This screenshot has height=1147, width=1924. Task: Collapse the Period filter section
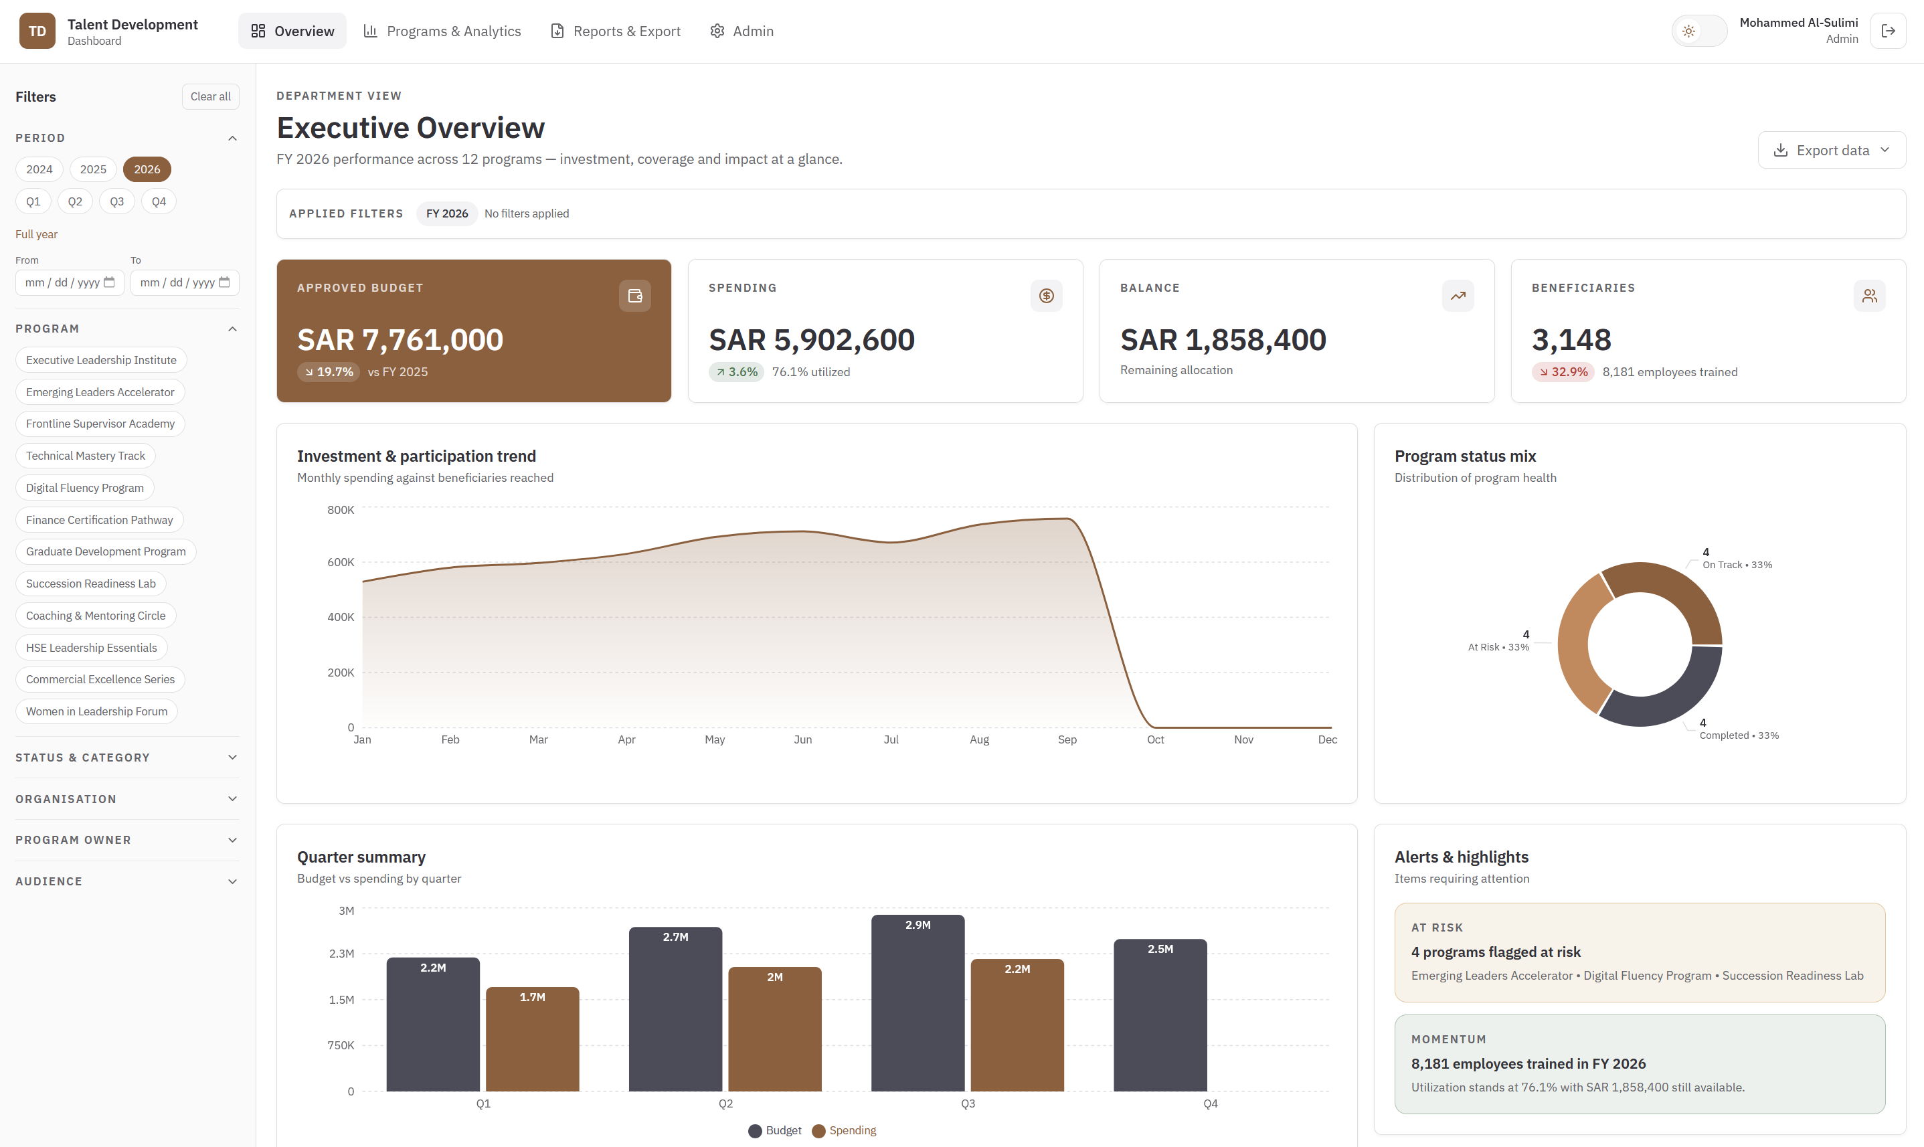(x=126, y=138)
